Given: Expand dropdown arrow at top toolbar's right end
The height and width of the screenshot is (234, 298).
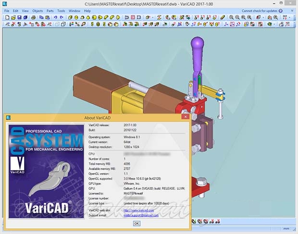Looking at the screenshot, I should pyautogui.click(x=289, y=17).
